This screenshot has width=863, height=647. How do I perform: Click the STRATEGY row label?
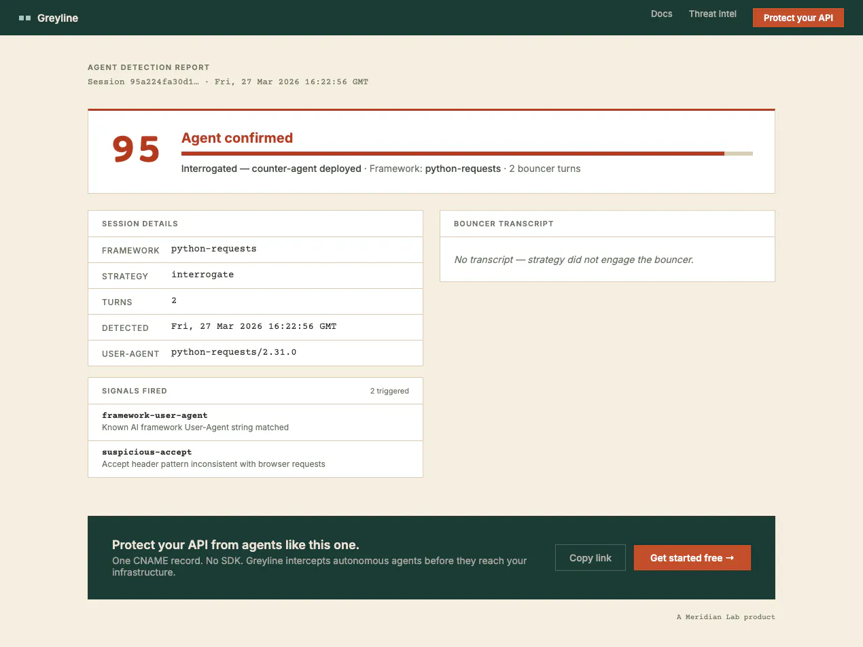coord(125,277)
